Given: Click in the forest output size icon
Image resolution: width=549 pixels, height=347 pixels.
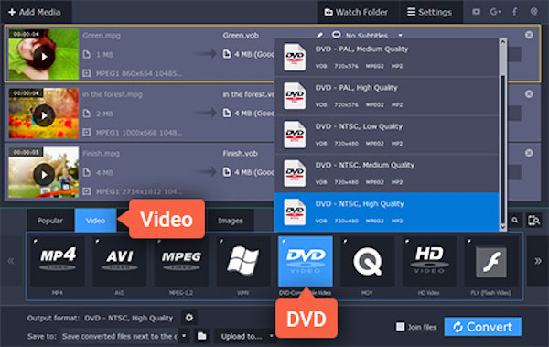Looking at the screenshot, I should (227, 113).
